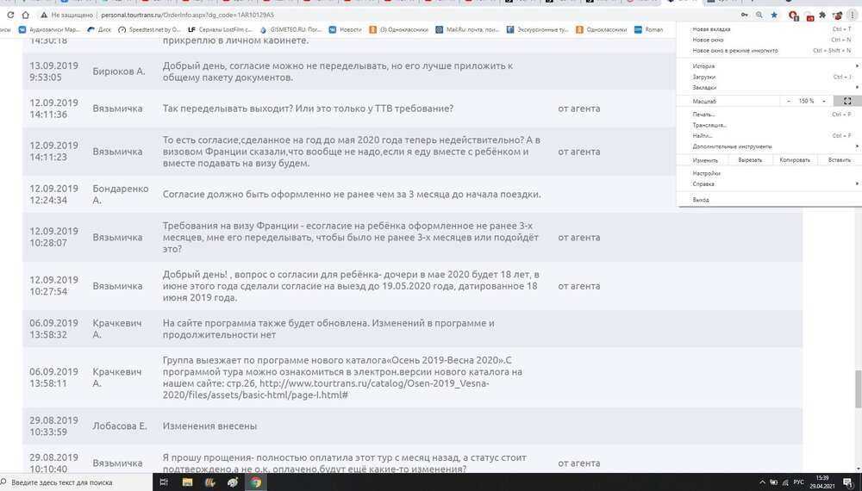
Task: Click the zoom magnifier icon in address bar
Action: (x=759, y=16)
